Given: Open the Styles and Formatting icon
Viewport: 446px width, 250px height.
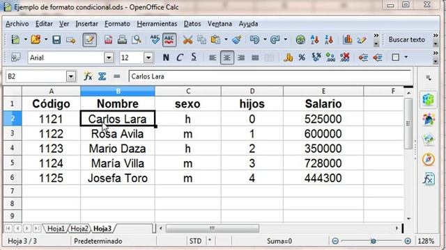Looking at the screenshot, I should point(15,58).
